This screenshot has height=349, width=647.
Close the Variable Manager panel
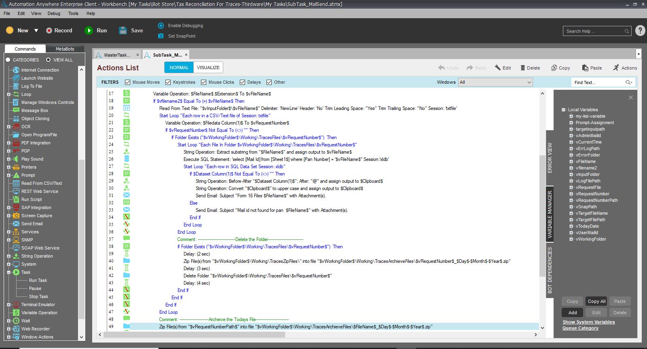(x=630, y=97)
